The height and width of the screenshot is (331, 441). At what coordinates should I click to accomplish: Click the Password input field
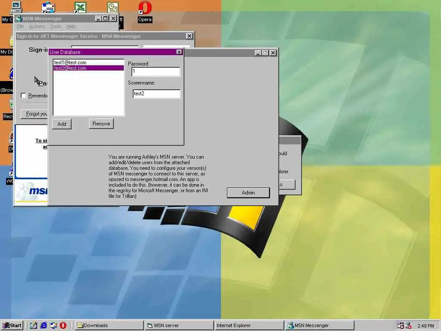156,72
